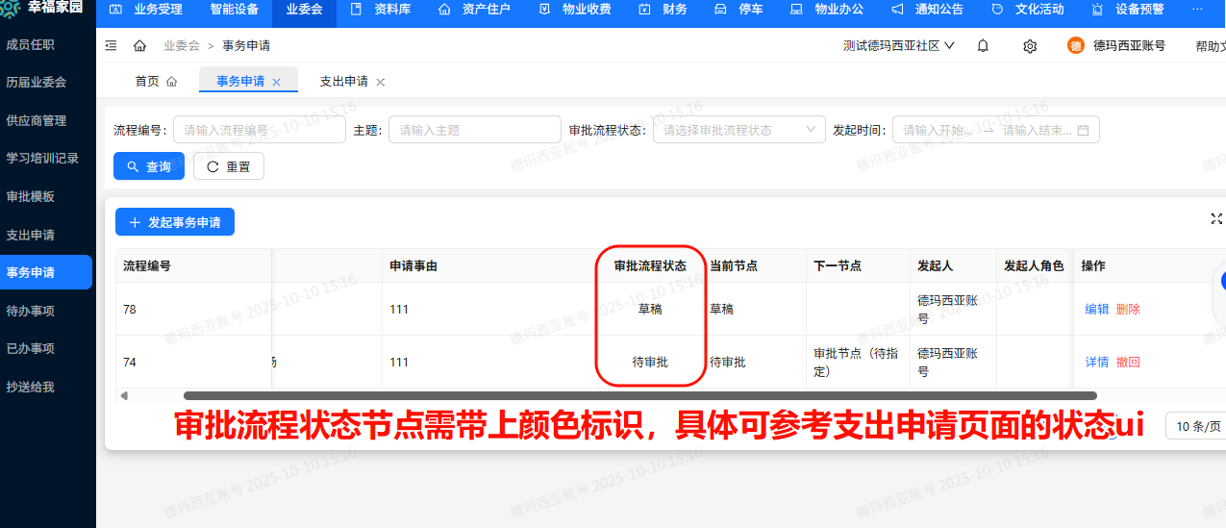The image size is (1226, 528).
Task: Open the 通知公告 top menu
Action: tap(927, 10)
